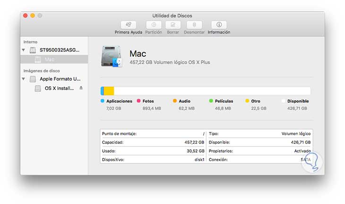The image size is (345, 204).
Task: Click the 7,02 GB Aplicaciones value
Action: click(113, 108)
